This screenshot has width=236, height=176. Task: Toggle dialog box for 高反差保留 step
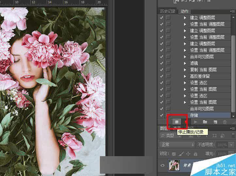tap(168, 76)
